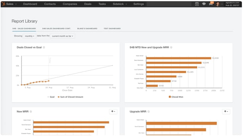Open Contacts in navigation bar
The height and width of the screenshot is (137, 243).
click(50, 4)
